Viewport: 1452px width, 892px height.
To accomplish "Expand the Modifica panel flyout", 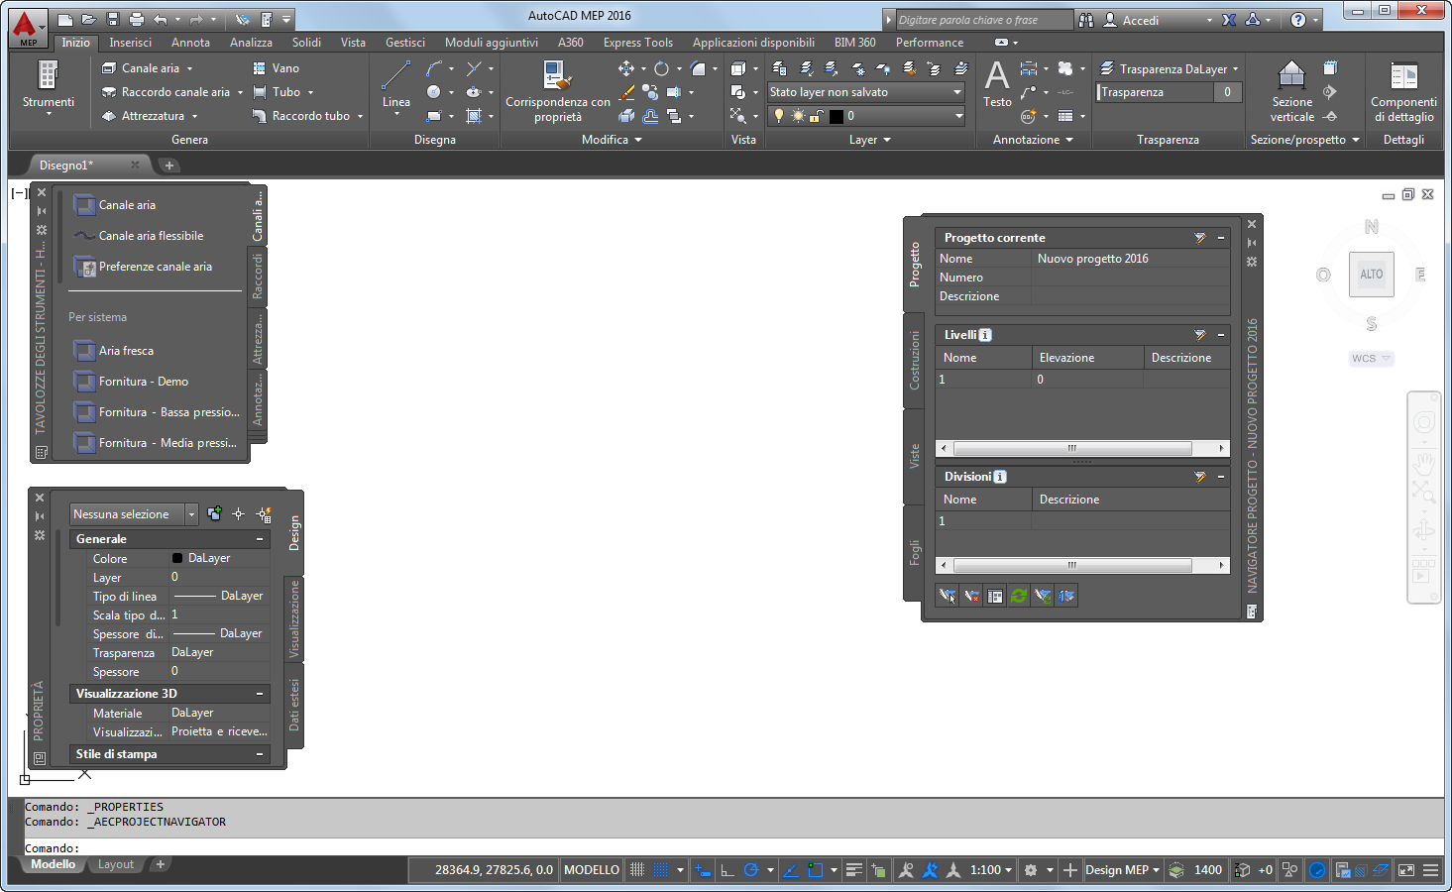I will point(612,140).
